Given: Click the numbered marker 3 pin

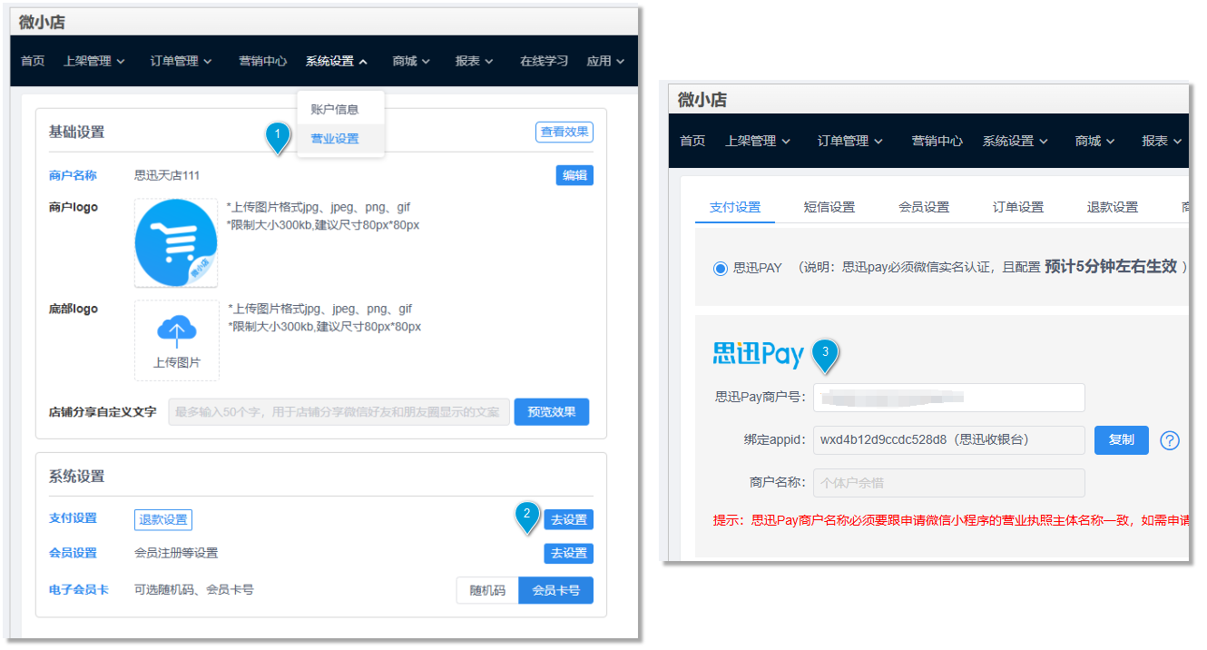Looking at the screenshot, I should point(825,353).
